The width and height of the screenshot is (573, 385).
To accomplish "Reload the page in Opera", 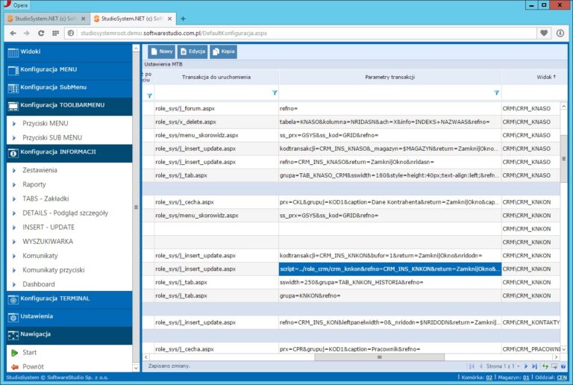I will point(41,34).
